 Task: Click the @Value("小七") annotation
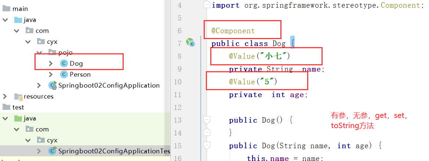(259, 56)
